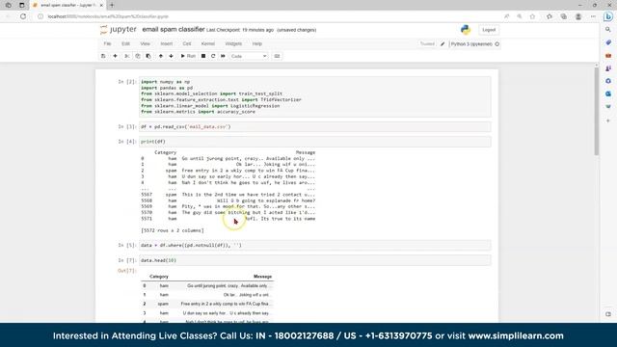Open the Kernel menu
617x347 pixels.
click(208, 43)
